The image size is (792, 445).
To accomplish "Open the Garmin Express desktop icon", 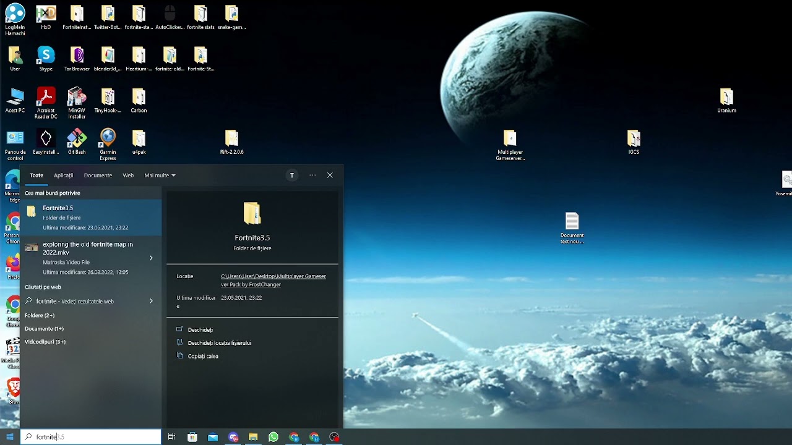I will pyautogui.click(x=108, y=145).
